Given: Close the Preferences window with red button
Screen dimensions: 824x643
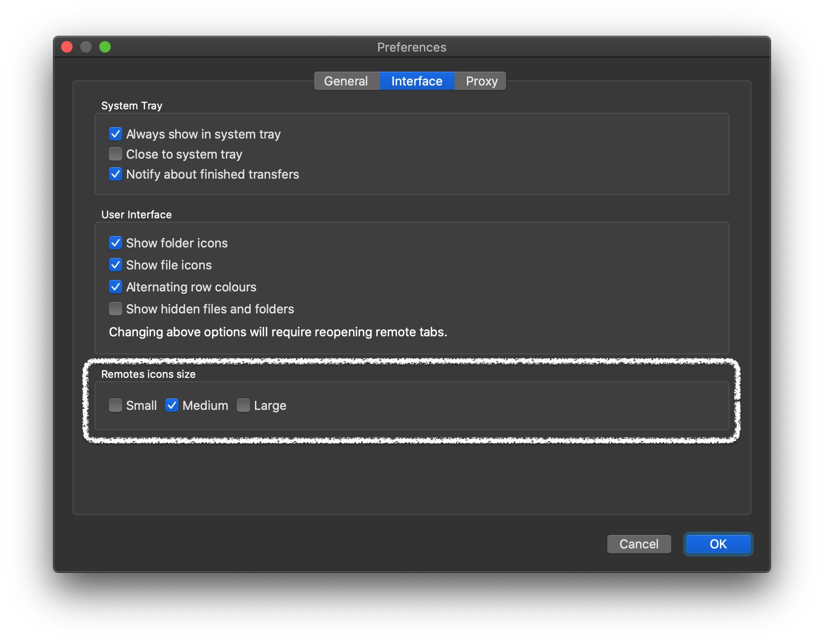Looking at the screenshot, I should pyautogui.click(x=67, y=47).
